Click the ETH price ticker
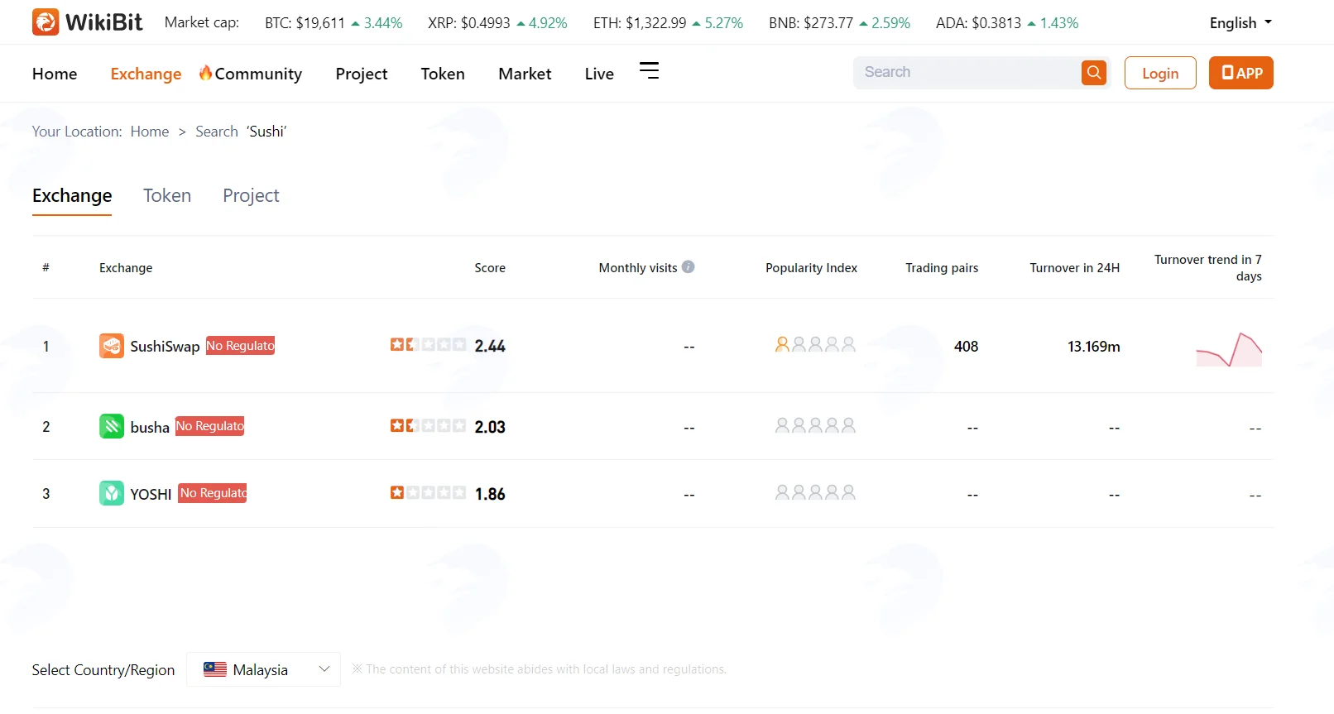Image resolution: width=1334 pixels, height=714 pixels. (668, 23)
